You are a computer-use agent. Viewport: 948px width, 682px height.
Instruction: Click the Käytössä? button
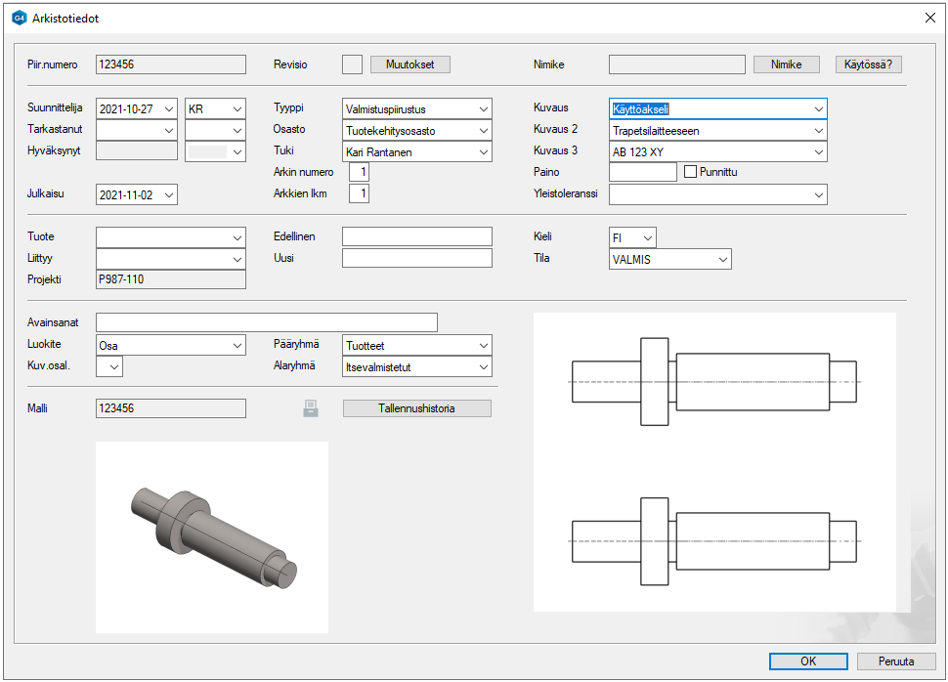point(868,64)
